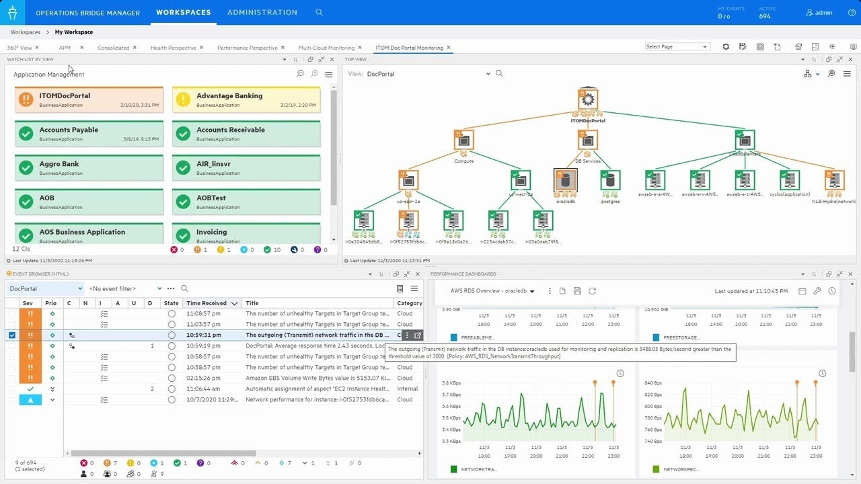Uncheck the selected 10:59:31 pm event checkbox
861x484 pixels.
click(x=12, y=335)
